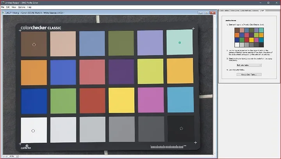The image size is (281, 159).
Task: Switch to the Options tab in the side panel
Action: 255,11
